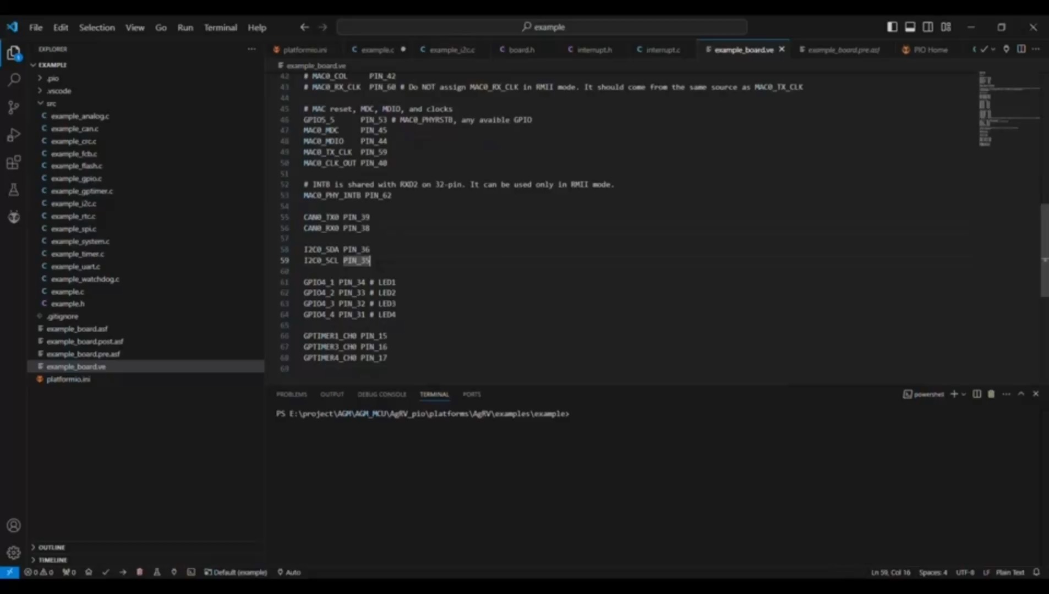1049x594 pixels.
Task: Open Customize Layout control
Action: [x=946, y=27]
